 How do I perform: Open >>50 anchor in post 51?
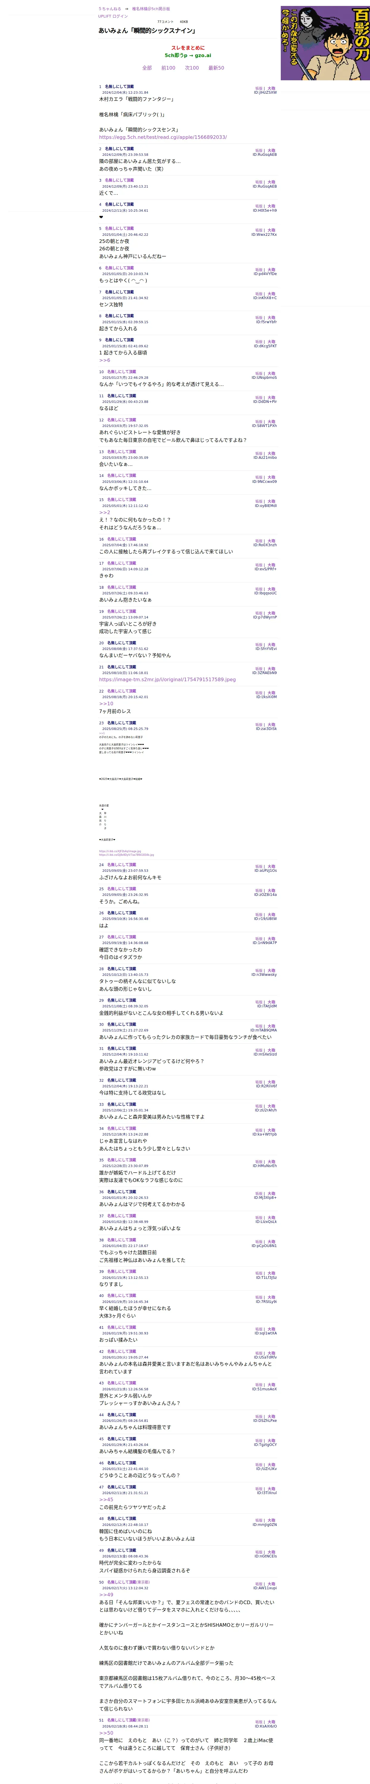105,1733
